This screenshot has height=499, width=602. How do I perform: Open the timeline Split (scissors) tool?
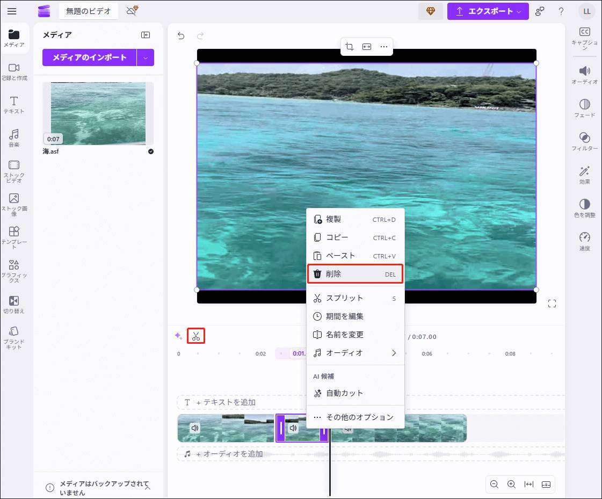195,335
